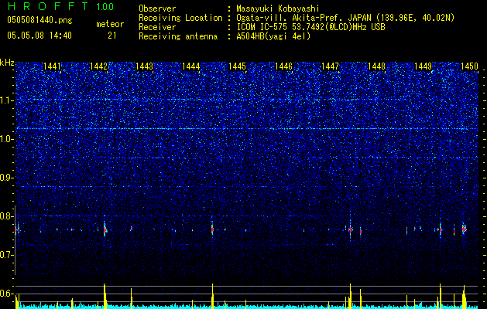Click the HROFFT program title

48,6
